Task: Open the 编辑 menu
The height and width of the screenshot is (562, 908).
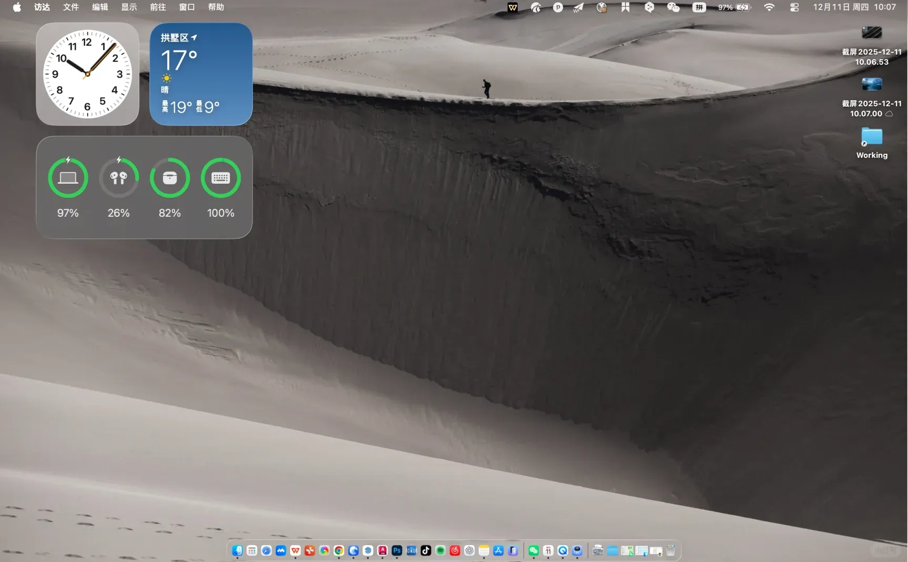Action: click(100, 7)
